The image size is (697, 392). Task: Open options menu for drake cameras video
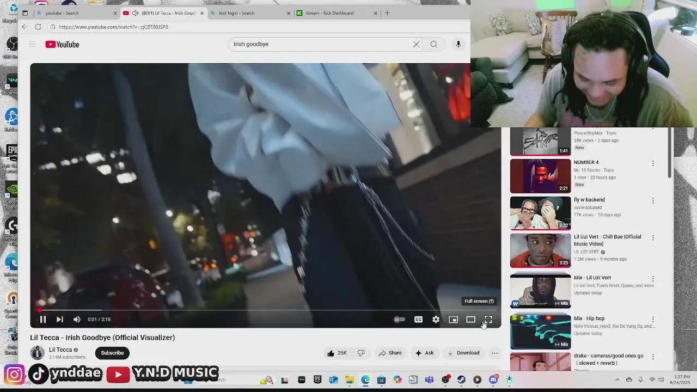tap(653, 357)
